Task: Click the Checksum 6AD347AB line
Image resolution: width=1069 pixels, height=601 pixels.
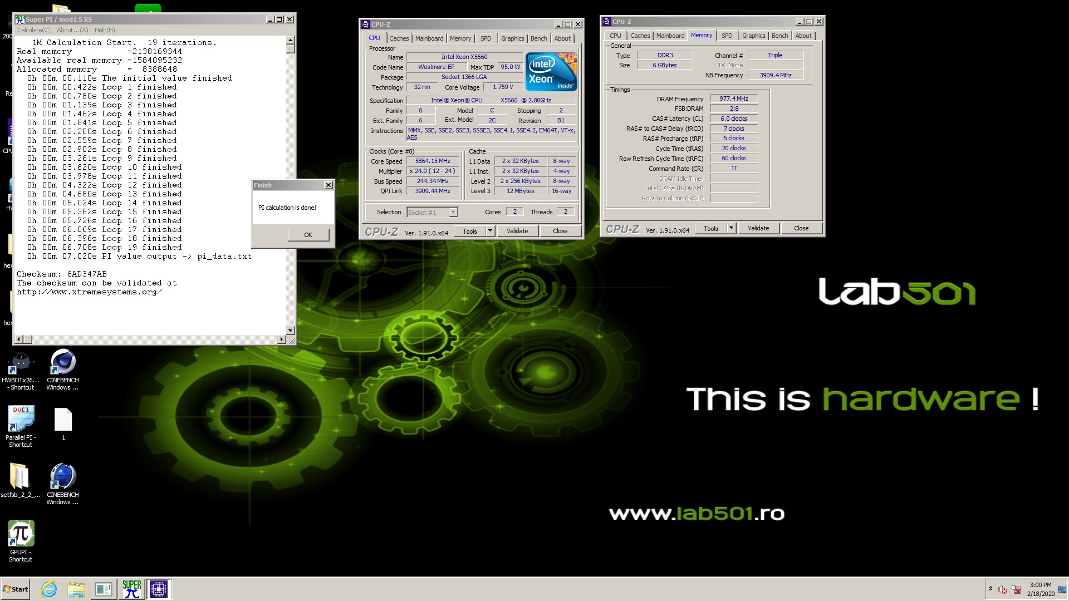Action: 62,274
